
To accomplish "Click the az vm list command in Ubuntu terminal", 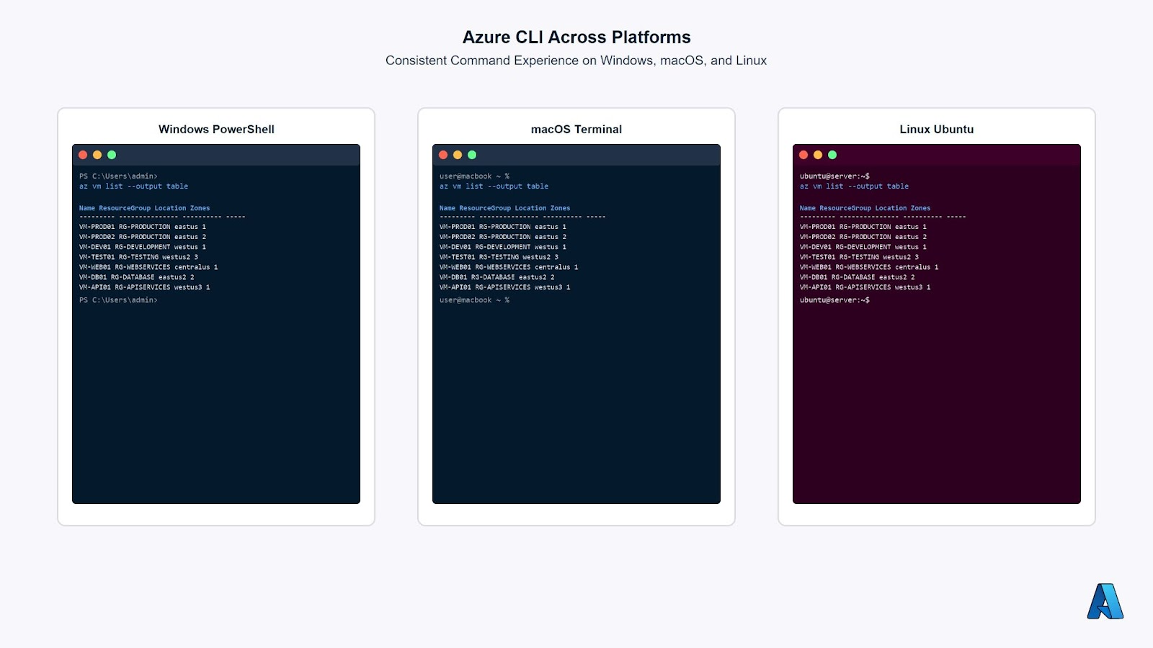I will tap(854, 186).
